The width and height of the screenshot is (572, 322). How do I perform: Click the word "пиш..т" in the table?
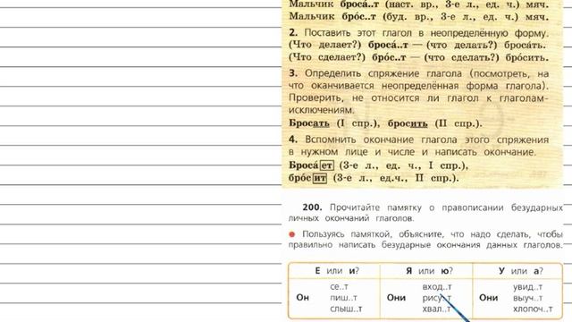(x=343, y=298)
